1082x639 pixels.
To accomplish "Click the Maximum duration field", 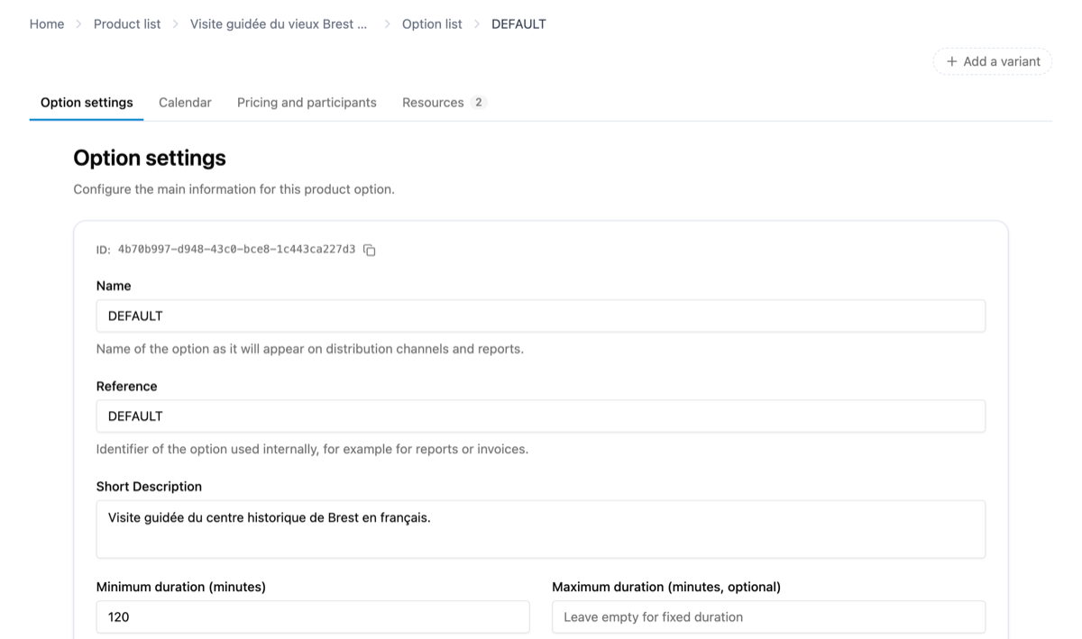I will (768, 617).
